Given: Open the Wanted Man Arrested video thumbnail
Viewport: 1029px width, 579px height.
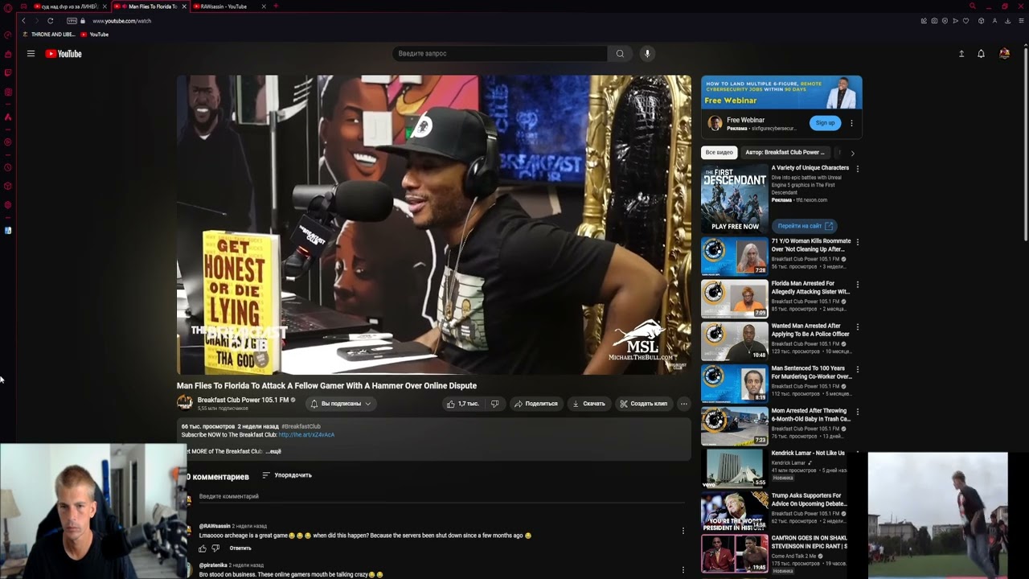Looking at the screenshot, I should pyautogui.click(x=735, y=341).
